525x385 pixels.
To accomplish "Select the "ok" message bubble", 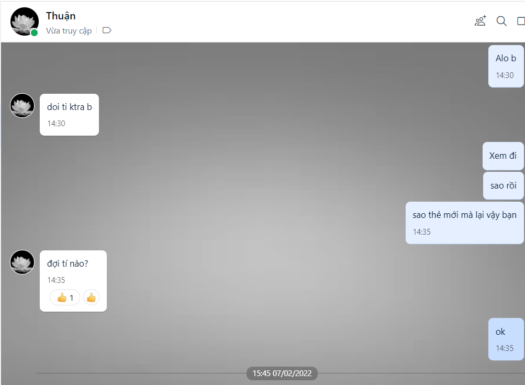I will pyautogui.click(x=500, y=332).
